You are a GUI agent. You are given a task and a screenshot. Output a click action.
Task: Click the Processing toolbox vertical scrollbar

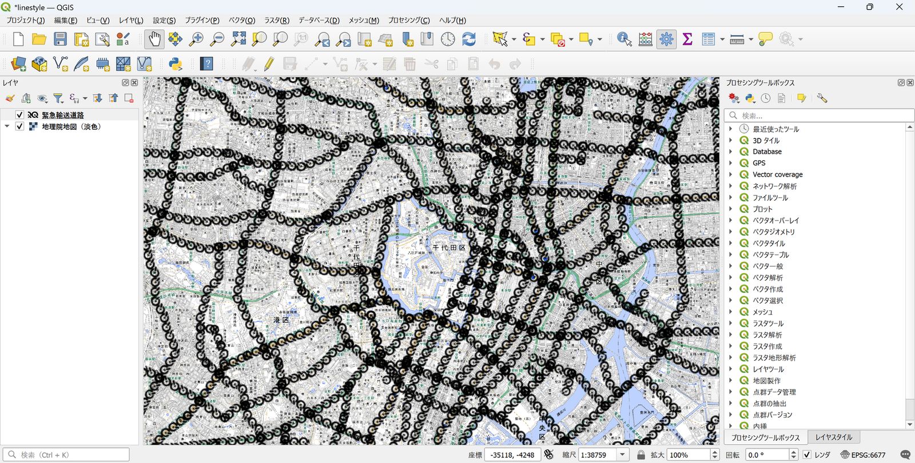909,277
